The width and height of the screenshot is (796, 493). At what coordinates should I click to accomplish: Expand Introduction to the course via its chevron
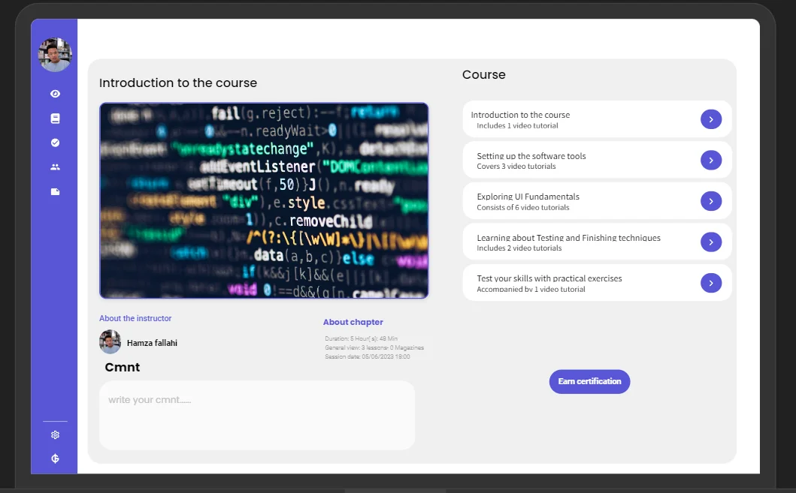click(711, 119)
